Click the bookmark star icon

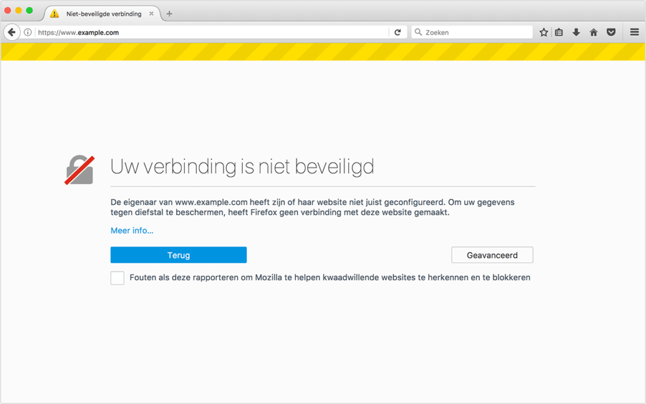pos(543,32)
